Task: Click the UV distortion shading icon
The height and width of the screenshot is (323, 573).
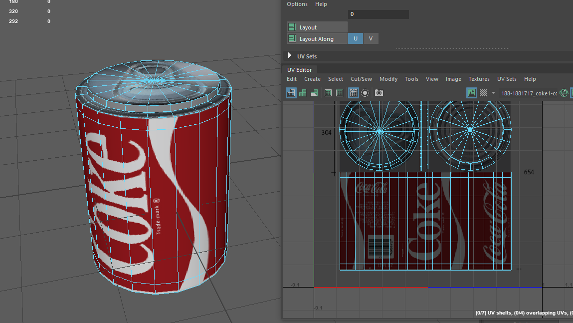Action: 314,93
